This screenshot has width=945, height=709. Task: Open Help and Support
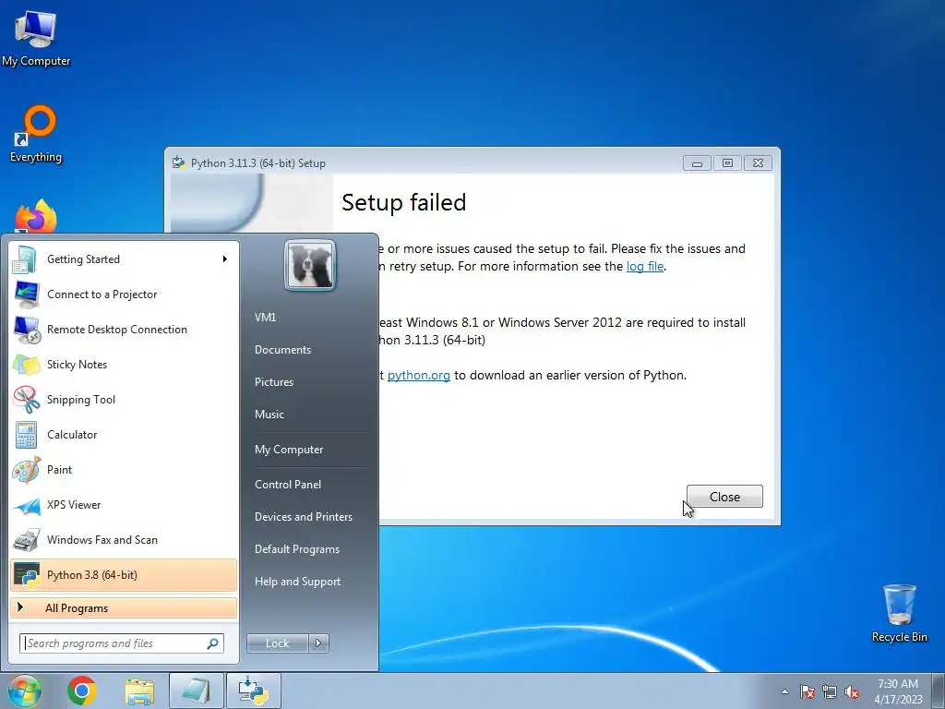pyautogui.click(x=297, y=582)
